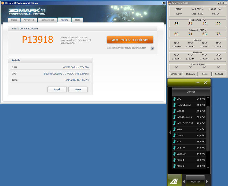
Task: Minimize the RealTemp window
Action: (x=219, y=3)
